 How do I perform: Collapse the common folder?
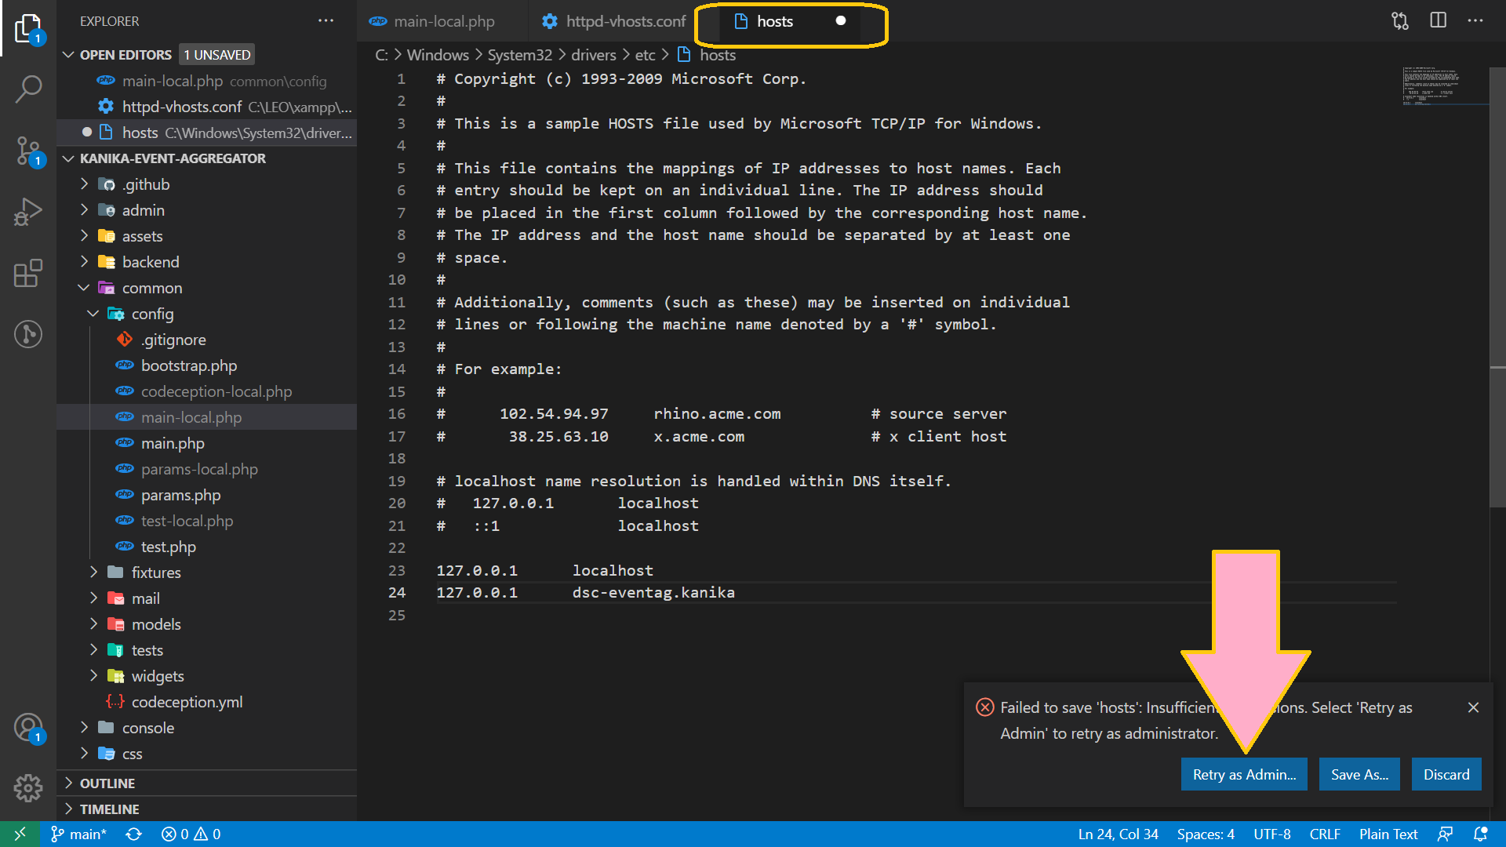pos(84,288)
